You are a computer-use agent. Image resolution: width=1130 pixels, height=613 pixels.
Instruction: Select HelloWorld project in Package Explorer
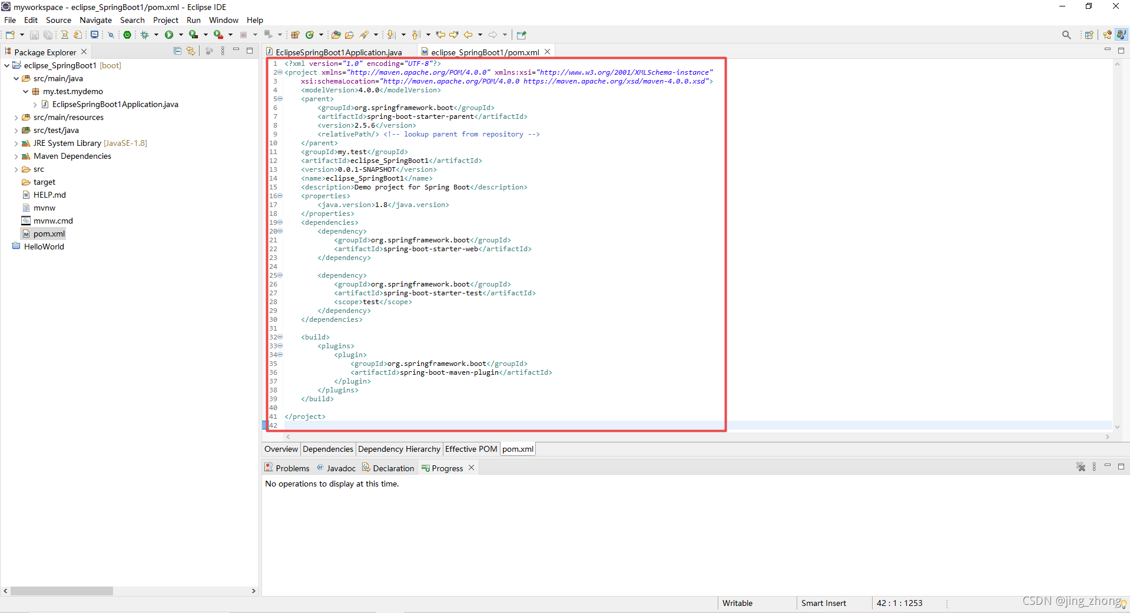click(x=44, y=246)
